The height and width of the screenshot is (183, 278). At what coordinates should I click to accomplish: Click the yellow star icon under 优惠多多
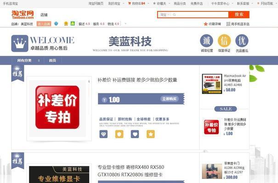(x=151, y=134)
